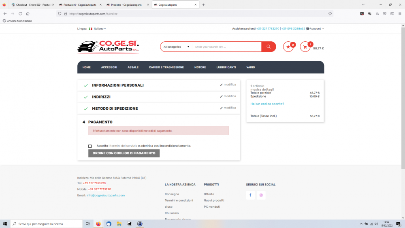Open File Explorer from the taskbar
The image size is (405, 228).
119,224
